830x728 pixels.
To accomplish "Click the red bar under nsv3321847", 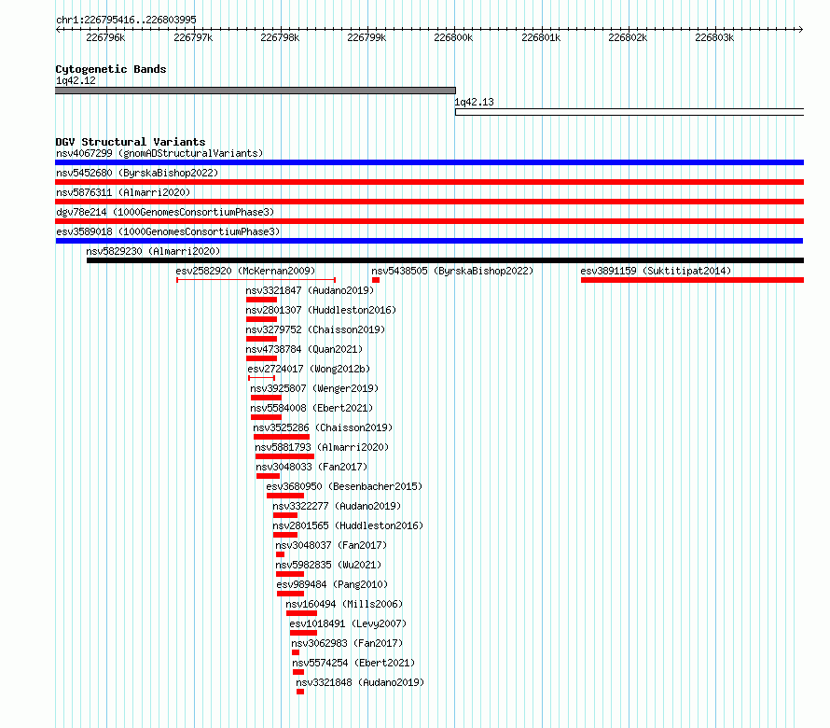I will tap(261, 300).
